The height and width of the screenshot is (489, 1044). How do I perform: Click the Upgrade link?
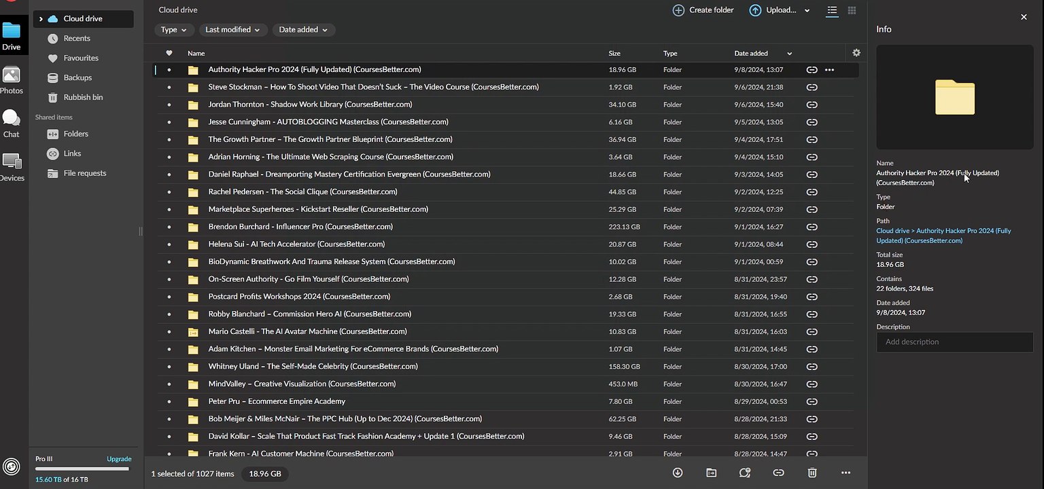coord(119,459)
